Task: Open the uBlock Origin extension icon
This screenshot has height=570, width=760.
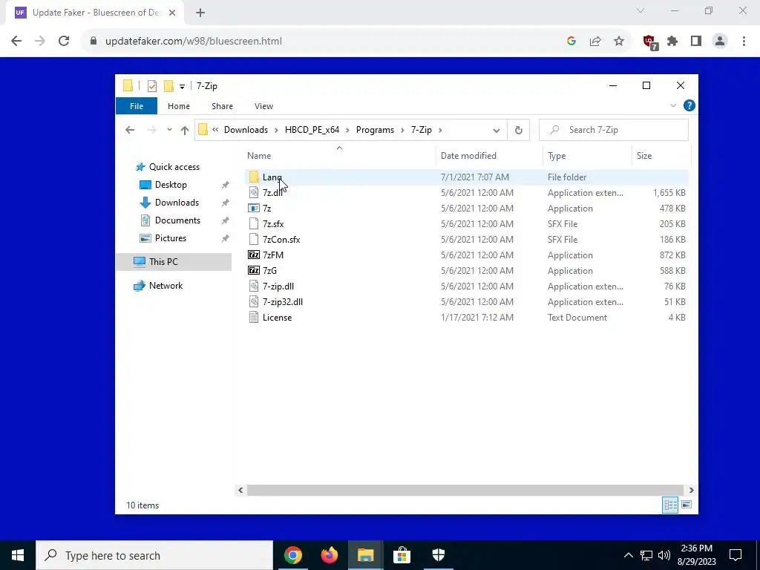Action: [x=650, y=42]
